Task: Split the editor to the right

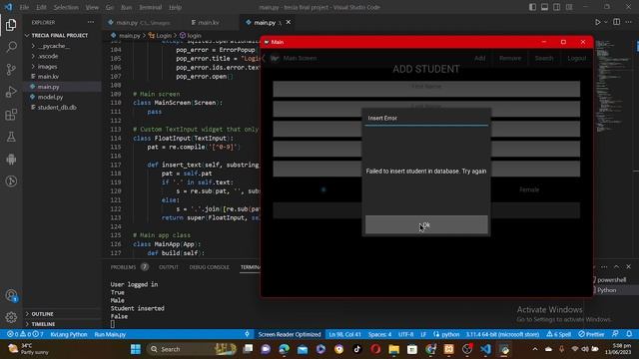Action: [x=617, y=22]
